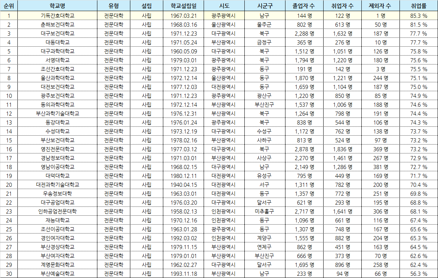The image size is (438, 278).
Task: Click district cell 울주군
Action: pos(264,24)
